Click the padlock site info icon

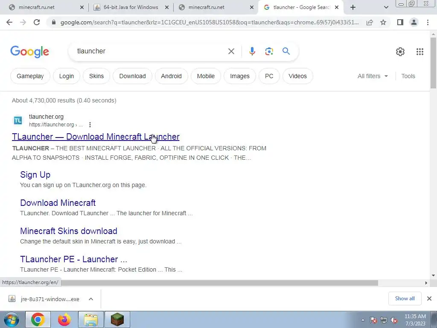54,22
